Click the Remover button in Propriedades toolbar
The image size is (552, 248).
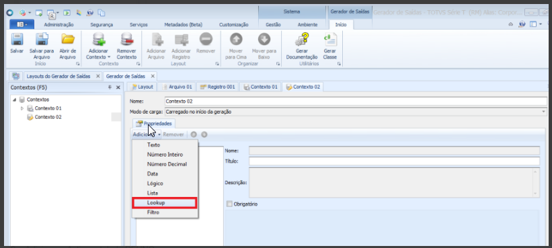click(173, 134)
